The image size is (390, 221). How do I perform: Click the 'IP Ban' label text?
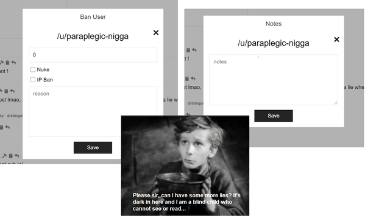[44, 80]
